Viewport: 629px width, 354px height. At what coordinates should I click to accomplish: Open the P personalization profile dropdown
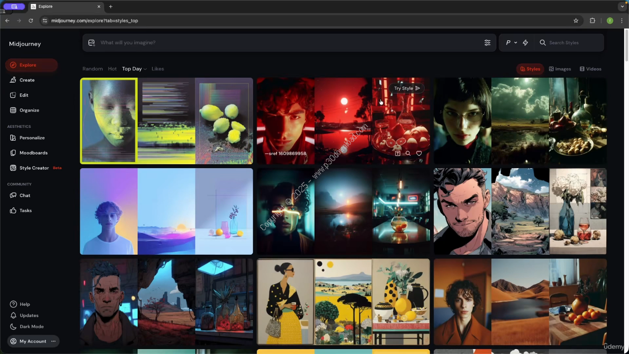point(511,43)
